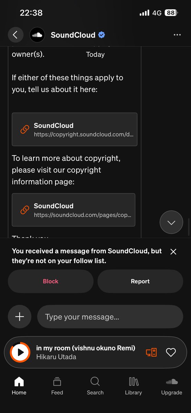The image size is (191, 413).
Task: Focus the Type your message field
Action: pos(110,317)
